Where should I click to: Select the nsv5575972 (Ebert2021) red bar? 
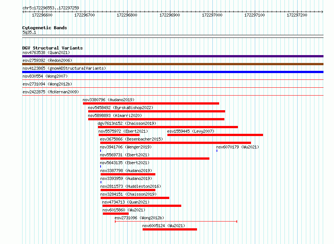[x=119, y=135]
